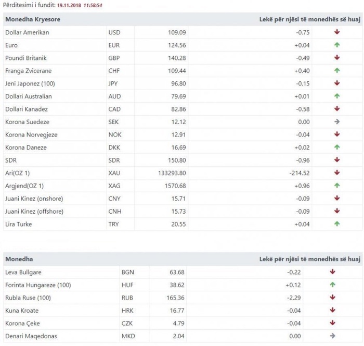The width and height of the screenshot is (364, 346).
Task: Click the 133293.80 gold rate value
Action: click(172, 173)
